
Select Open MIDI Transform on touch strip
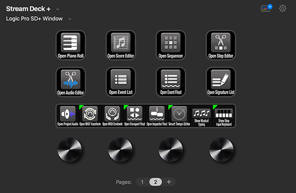coord(90,116)
